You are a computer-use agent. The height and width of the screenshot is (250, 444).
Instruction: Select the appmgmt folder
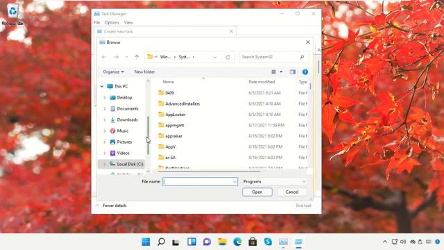tap(174, 125)
